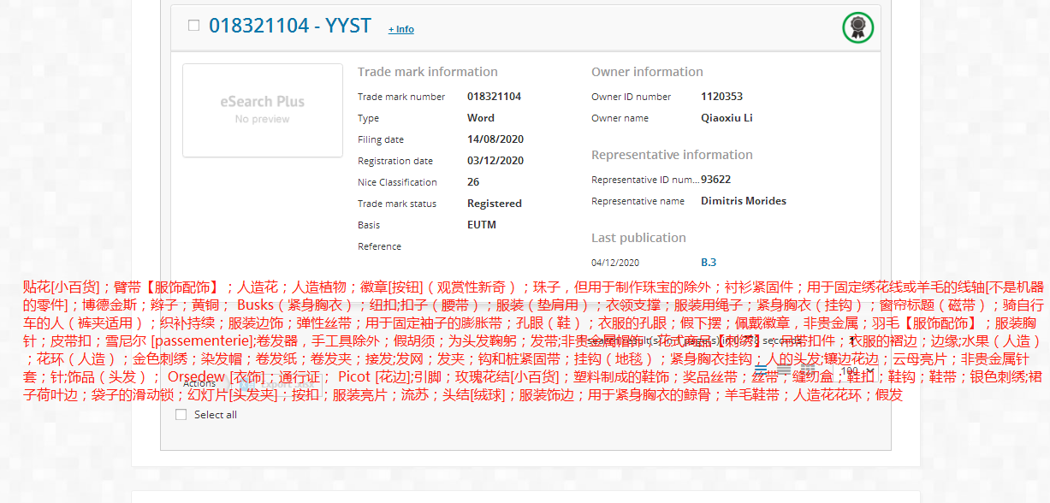Click the Registered trade mark status value
The width and height of the screenshot is (1050, 503).
click(494, 204)
